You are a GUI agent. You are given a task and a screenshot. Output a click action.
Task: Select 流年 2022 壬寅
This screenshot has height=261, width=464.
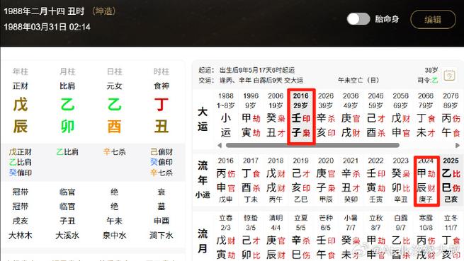tap(376, 180)
